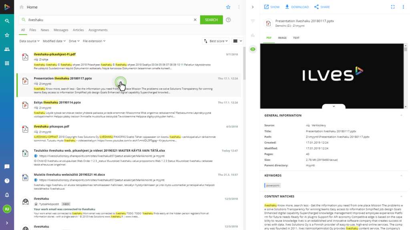Viewport: 410px width, 230px height.
Task: Open the search icon in left sidebar
Action: point(7,21)
